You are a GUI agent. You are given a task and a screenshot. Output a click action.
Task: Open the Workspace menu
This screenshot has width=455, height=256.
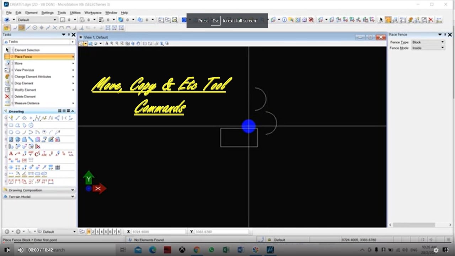(93, 13)
